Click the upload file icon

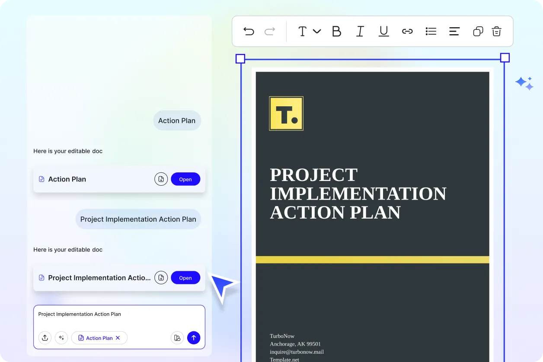(45, 338)
